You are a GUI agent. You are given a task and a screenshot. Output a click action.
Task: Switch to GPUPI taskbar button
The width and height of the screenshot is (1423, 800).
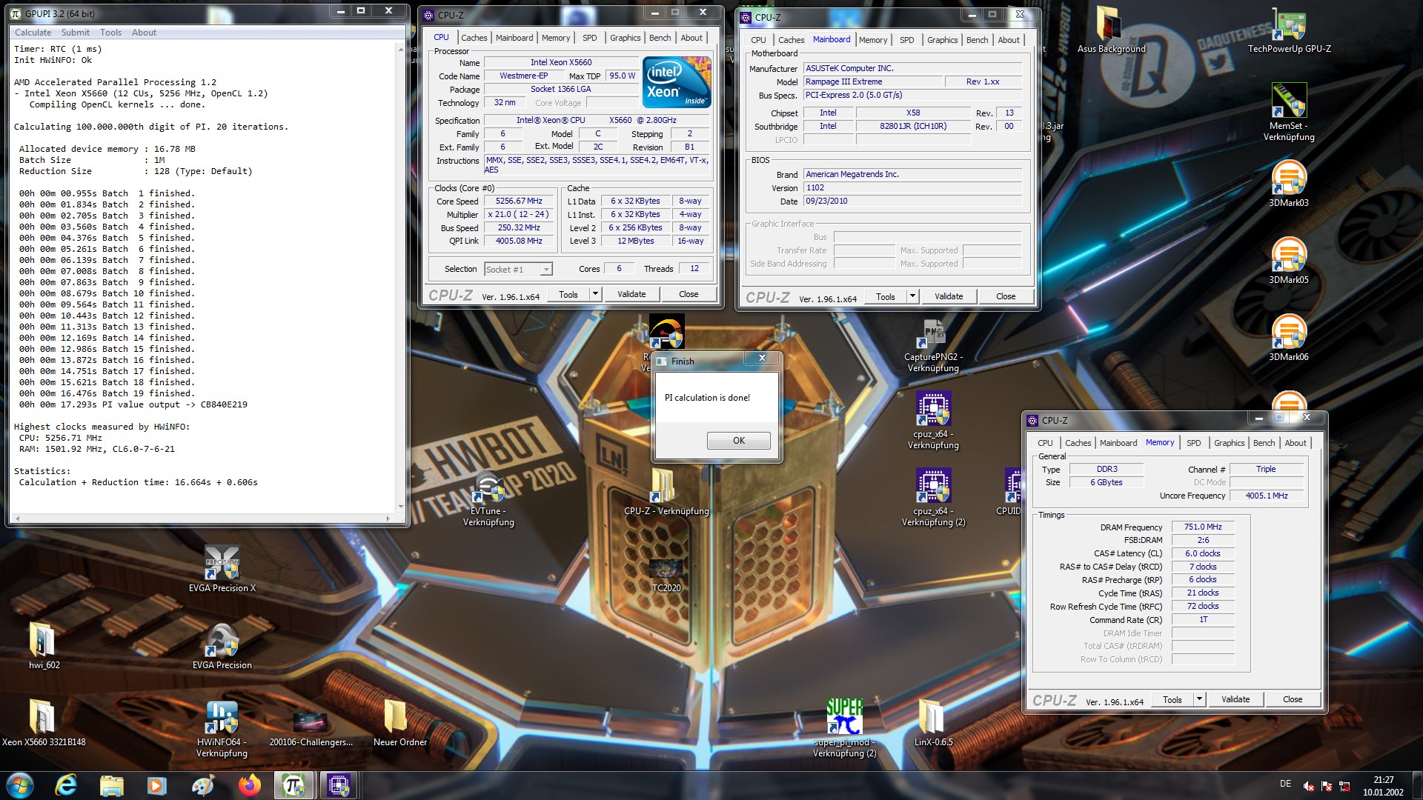coord(294,784)
